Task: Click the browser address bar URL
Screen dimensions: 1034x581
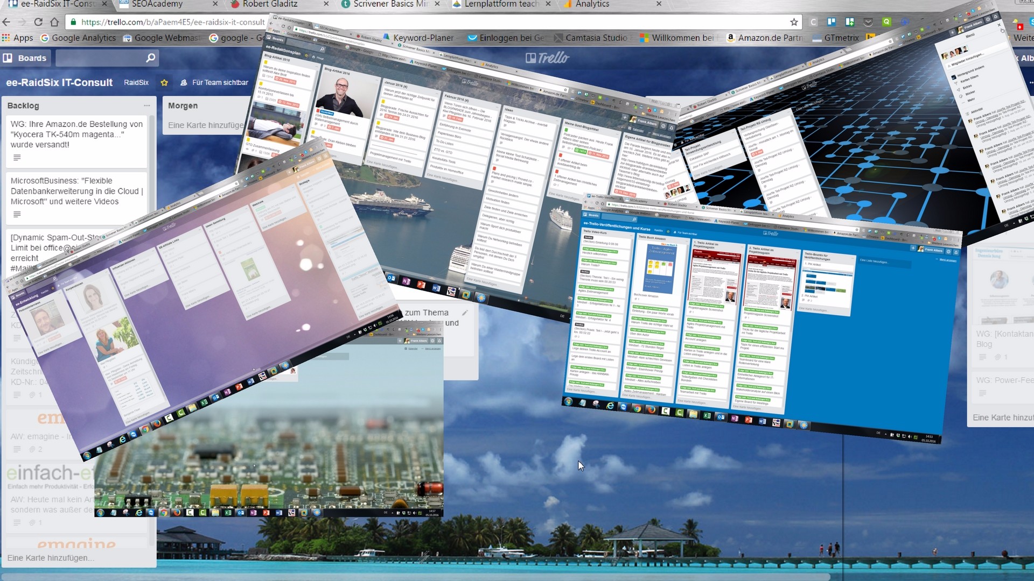Action: (x=173, y=22)
